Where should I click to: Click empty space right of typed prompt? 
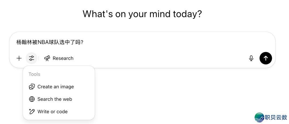[x=174, y=42]
